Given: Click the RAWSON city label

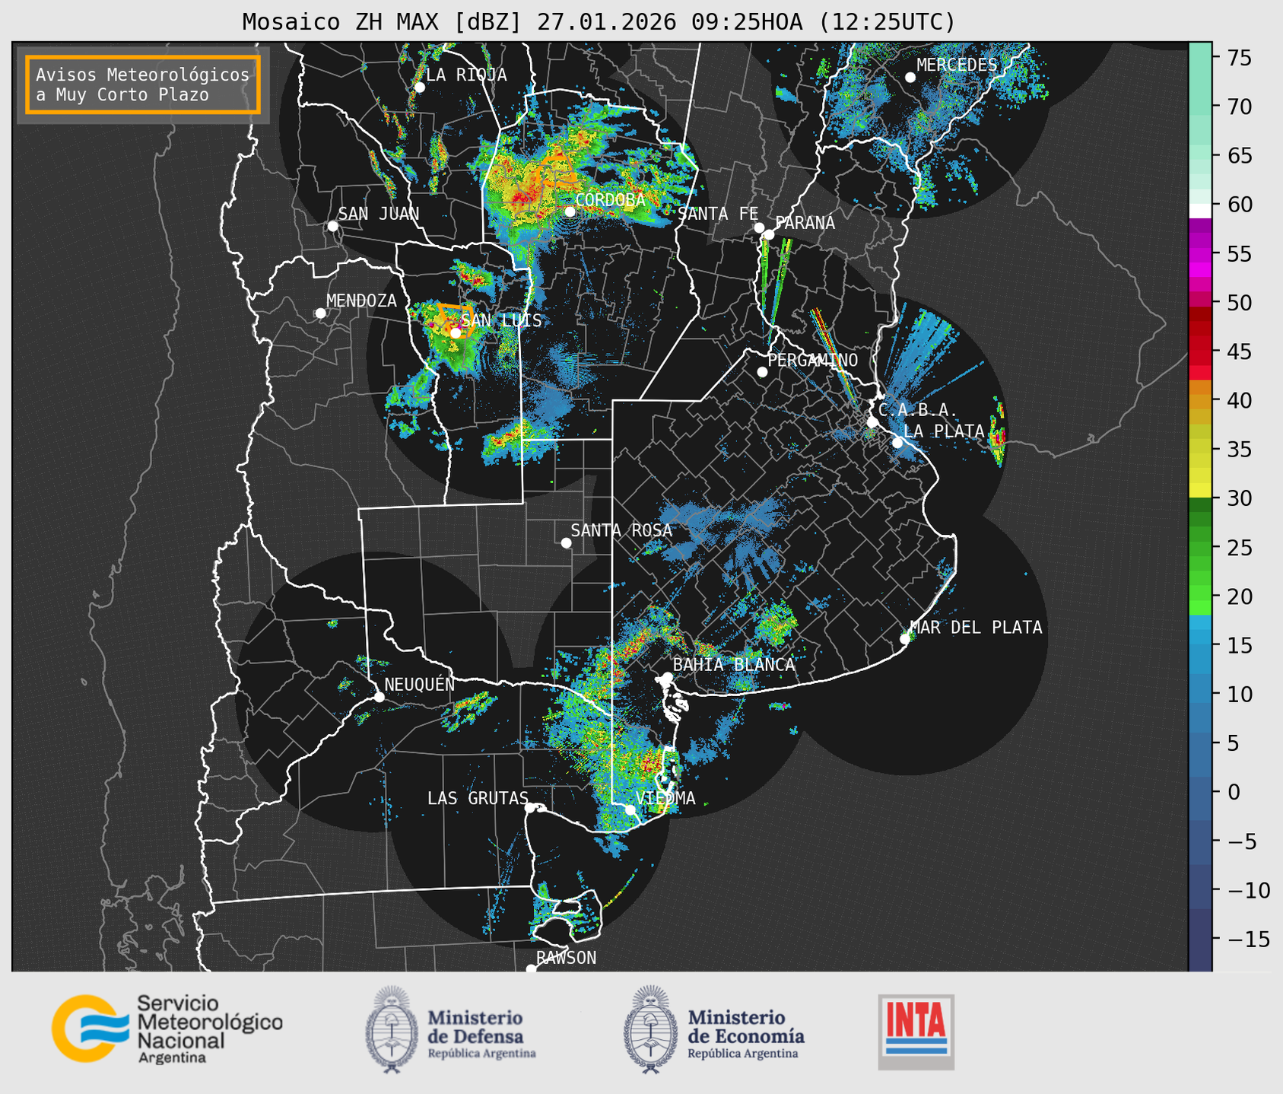Looking at the screenshot, I should [x=567, y=958].
